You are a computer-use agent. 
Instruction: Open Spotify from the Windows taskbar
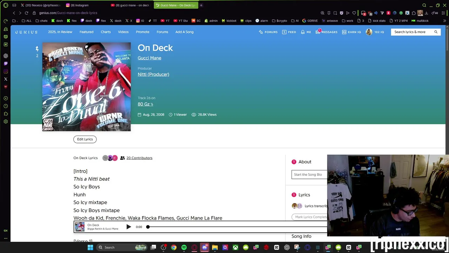click(x=184, y=247)
